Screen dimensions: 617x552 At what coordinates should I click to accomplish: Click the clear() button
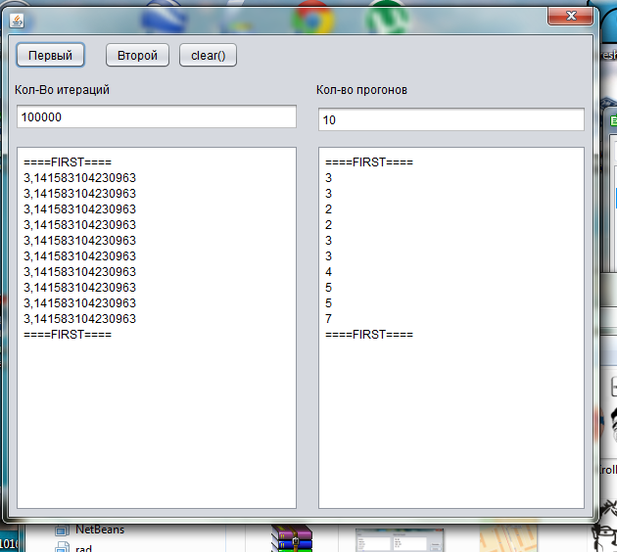(208, 56)
